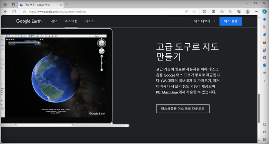Open Outlook in the sidebar

264,65
